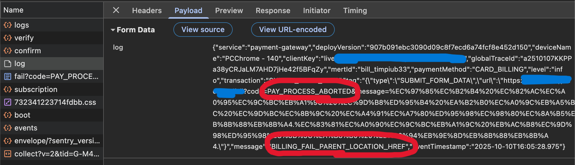The height and width of the screenshot is (165, 575).
Task: Open the Preview tab
Action: pos(229,11)
